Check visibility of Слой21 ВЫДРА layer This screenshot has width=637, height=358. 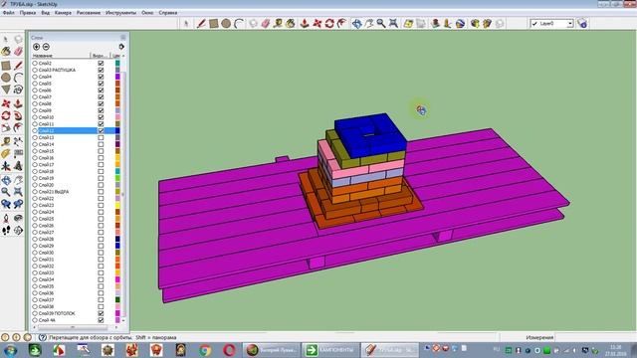101,192
